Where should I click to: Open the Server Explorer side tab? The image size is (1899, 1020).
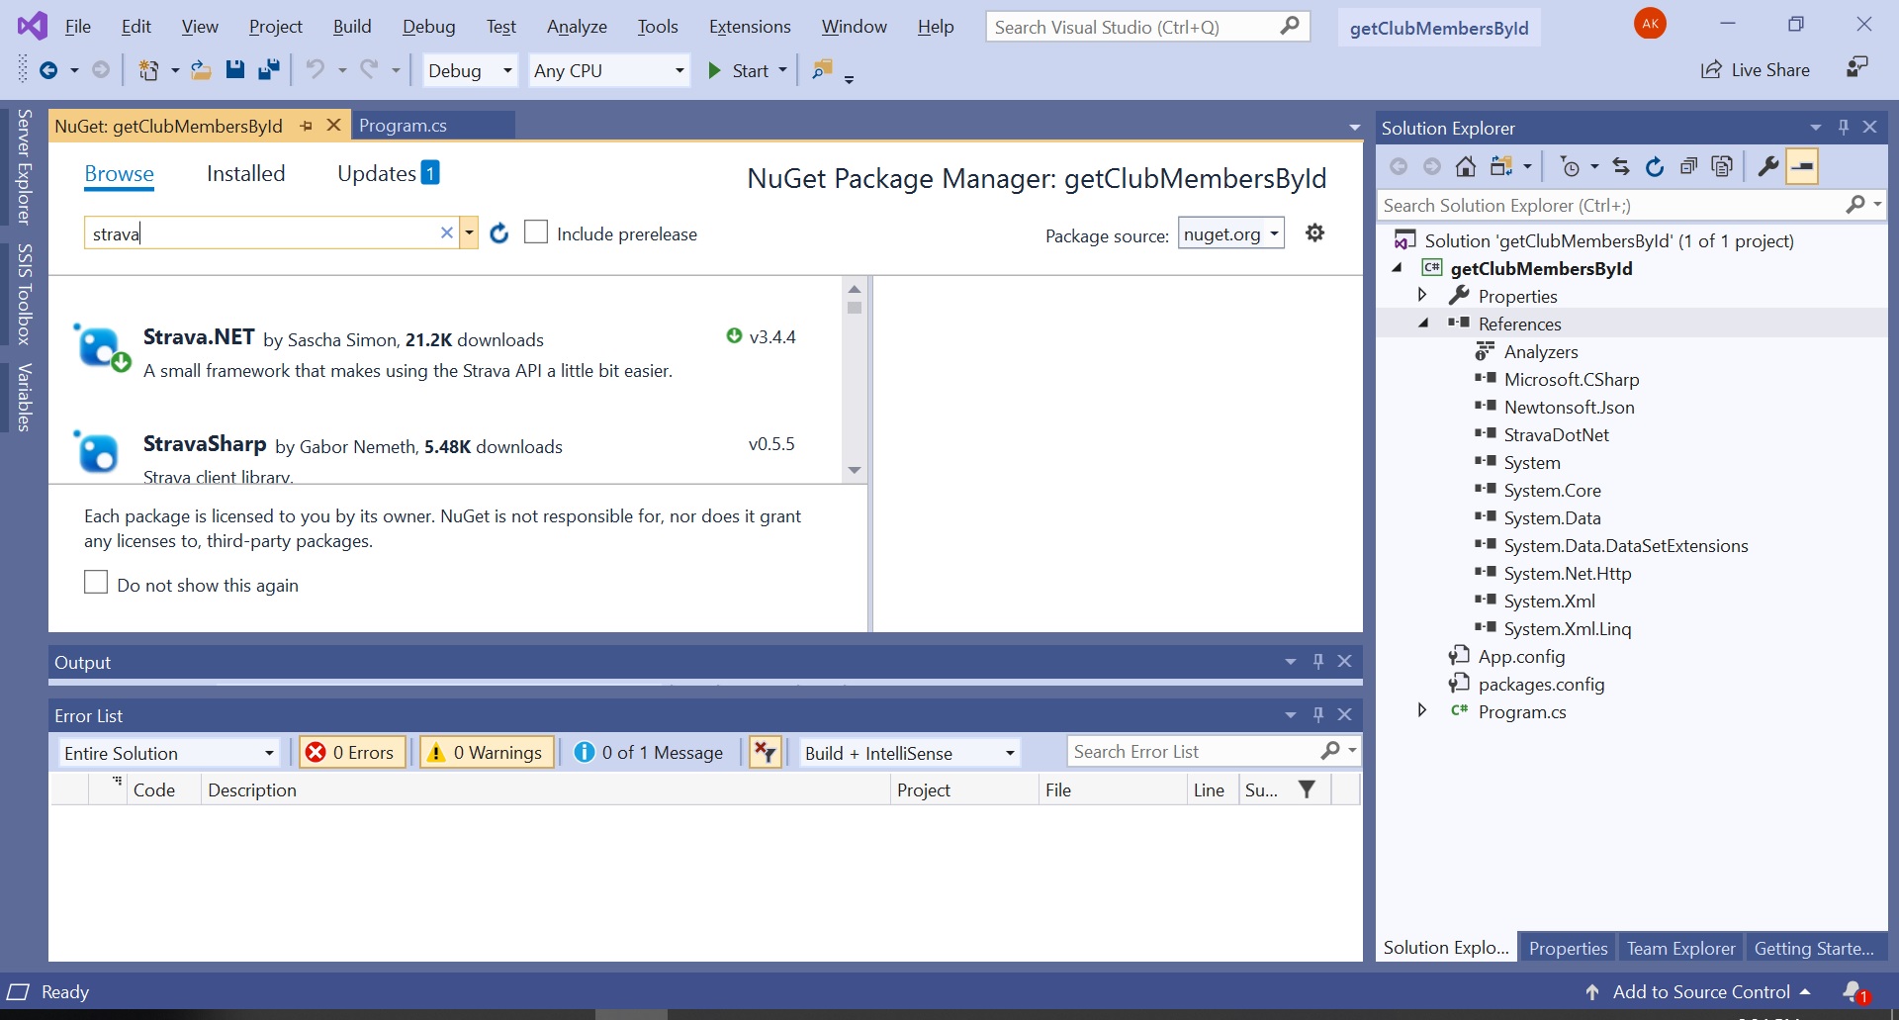pos(25,167)
